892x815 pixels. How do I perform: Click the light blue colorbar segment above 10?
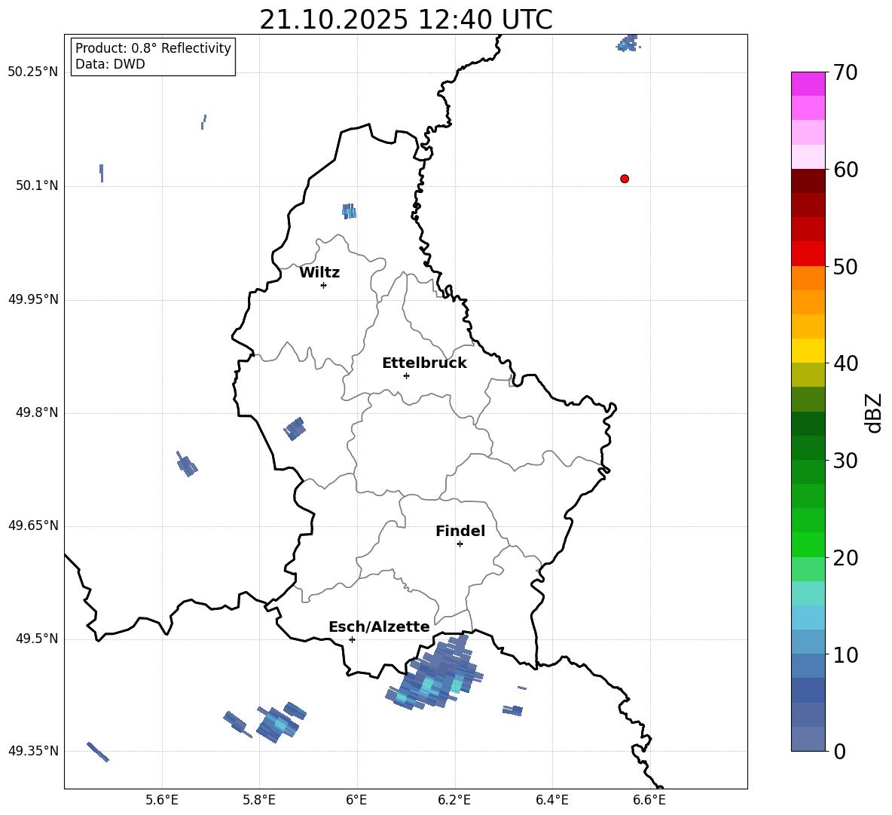coord(808,642)
